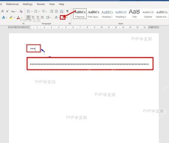Screen dimensions: 169x143
Task: Select the Center alignment icon
Action: tap(33, 17)
